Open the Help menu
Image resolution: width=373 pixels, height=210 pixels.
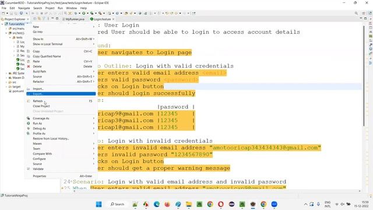pos(83,8)
